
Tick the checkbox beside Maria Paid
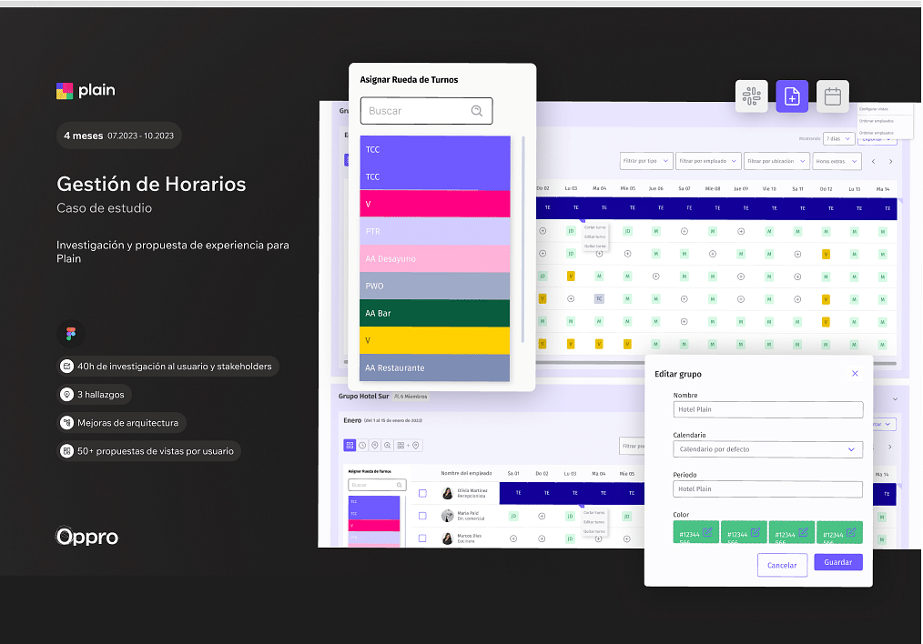click(x=422, y=516)
